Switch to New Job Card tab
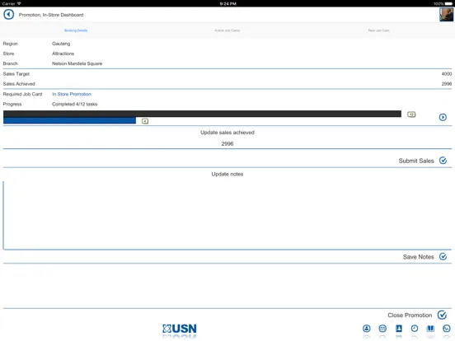The image size is (455, 341). (x=378, y=30)
